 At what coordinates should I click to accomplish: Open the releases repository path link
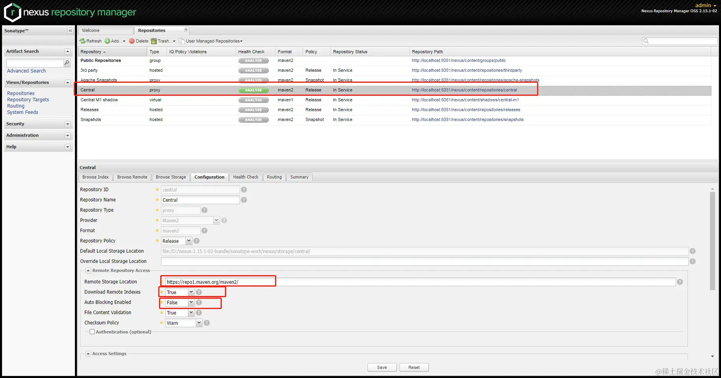466,110
